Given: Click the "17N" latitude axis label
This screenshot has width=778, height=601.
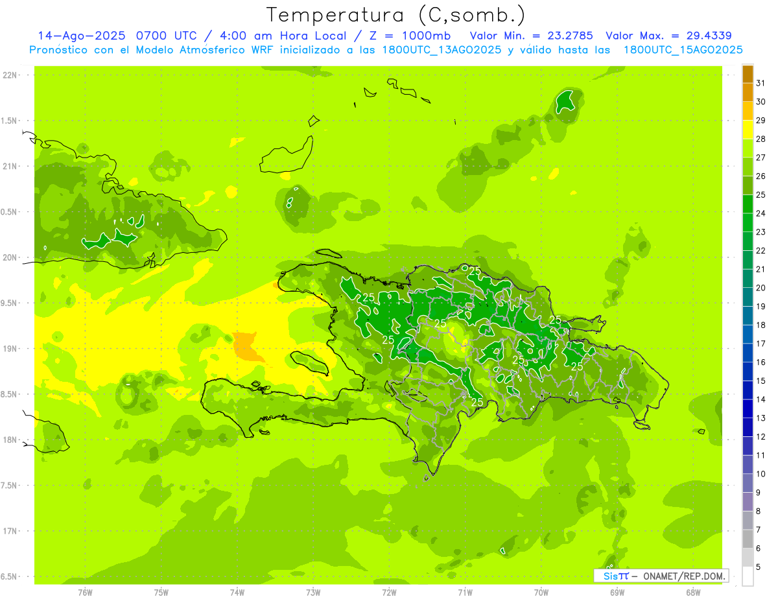Looking at the screenshot, I should tap(10, 531).
